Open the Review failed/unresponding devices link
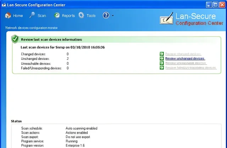Image resolution: width=227 pixels, height=148 pixels. (x=191, y=68)
